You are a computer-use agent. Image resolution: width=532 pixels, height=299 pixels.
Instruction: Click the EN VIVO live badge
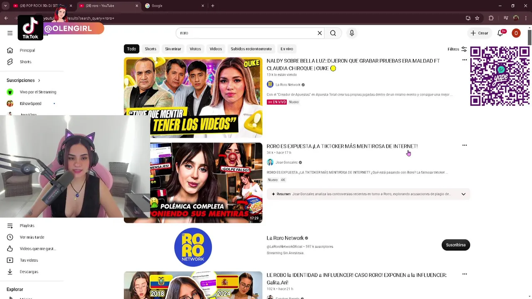click(277, 102)
